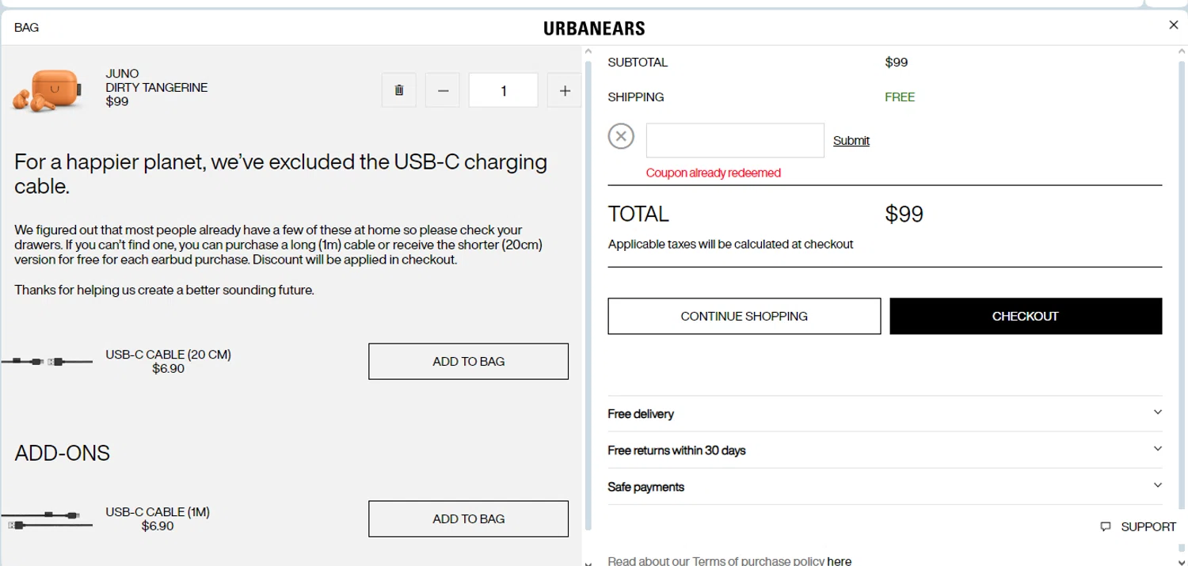
Task: Increase Juno quantity with plus button
Action: coord(565,90)
